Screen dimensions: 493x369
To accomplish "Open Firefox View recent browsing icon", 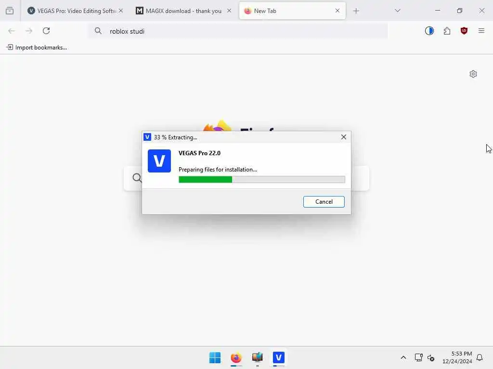I will [x=10, y=11].
